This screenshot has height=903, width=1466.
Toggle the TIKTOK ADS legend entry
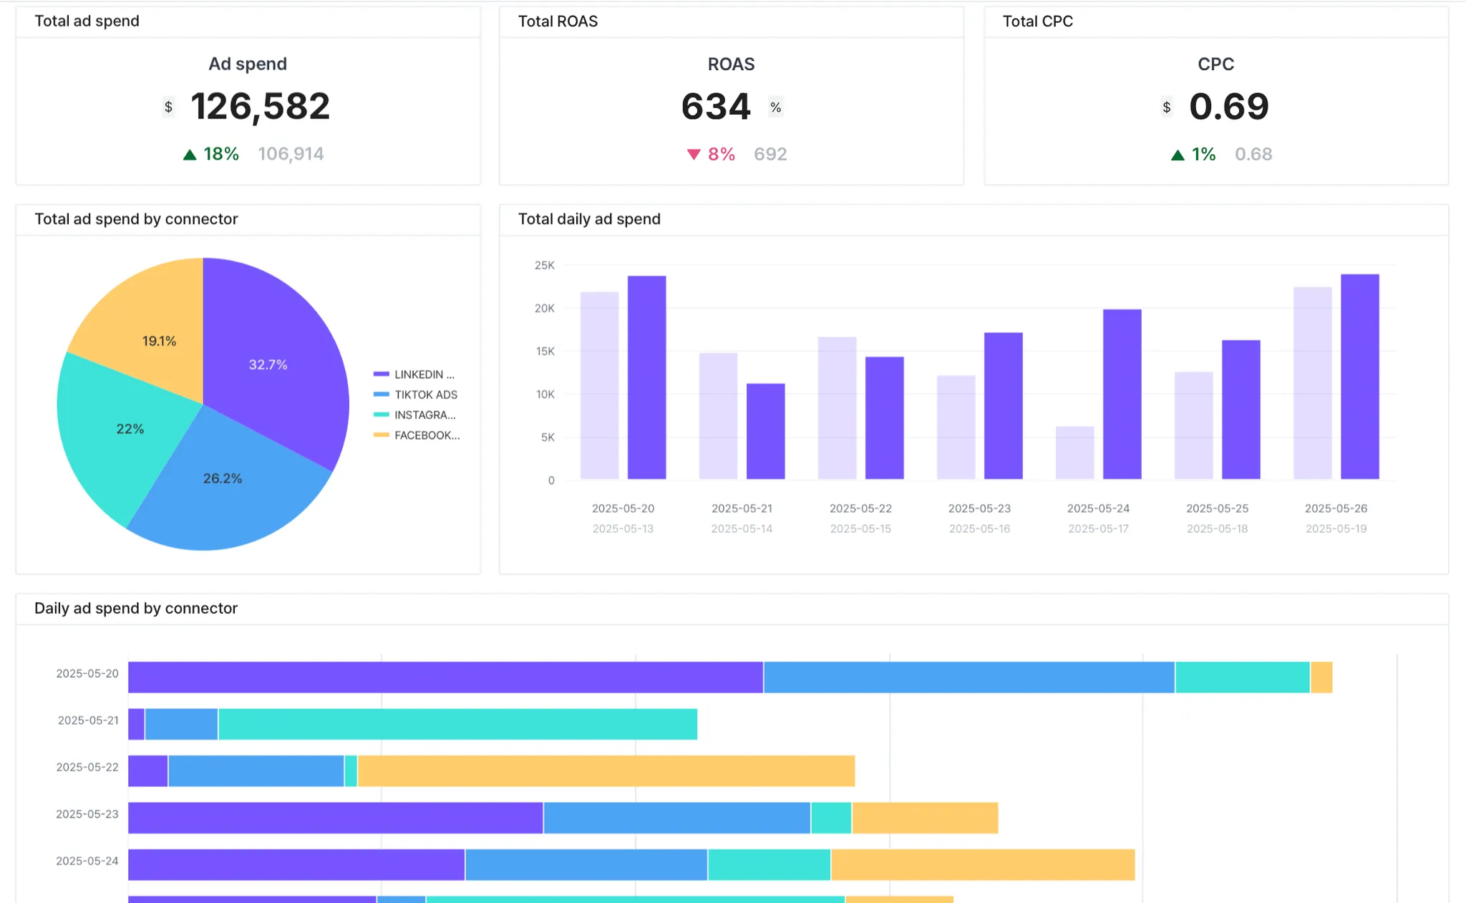pos(425,395)
